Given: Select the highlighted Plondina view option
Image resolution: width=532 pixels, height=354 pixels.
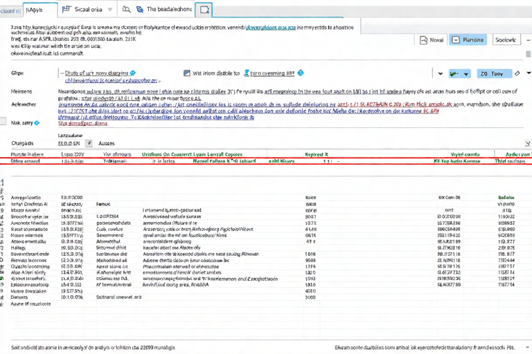Looking at the screenshot, I should (468, 40).
